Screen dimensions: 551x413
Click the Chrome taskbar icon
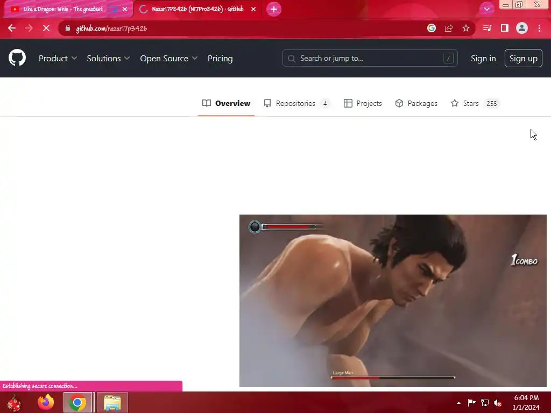tap(77, 402)
